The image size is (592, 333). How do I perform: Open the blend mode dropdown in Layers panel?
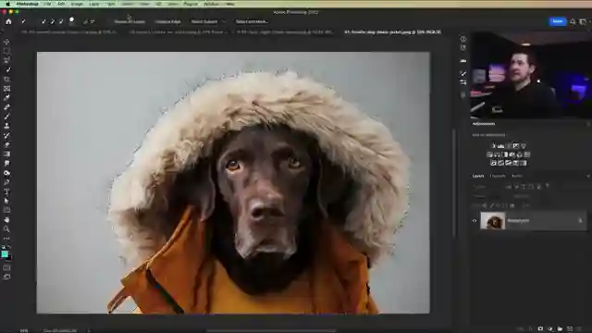pos(487,196)
